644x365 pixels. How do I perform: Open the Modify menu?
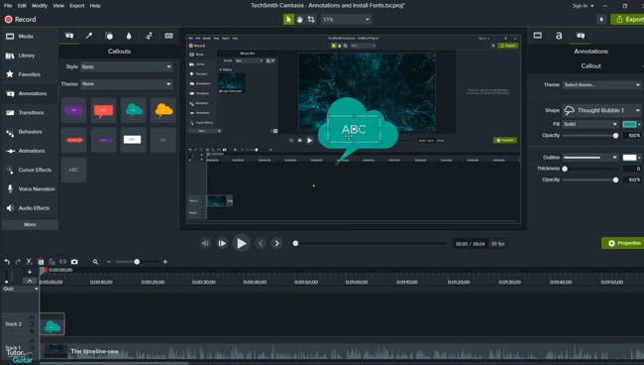point(40,6)
